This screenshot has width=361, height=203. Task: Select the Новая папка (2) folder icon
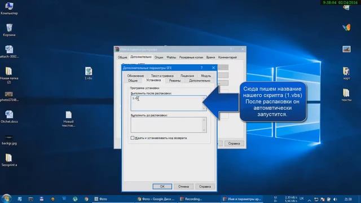[9, 75]
